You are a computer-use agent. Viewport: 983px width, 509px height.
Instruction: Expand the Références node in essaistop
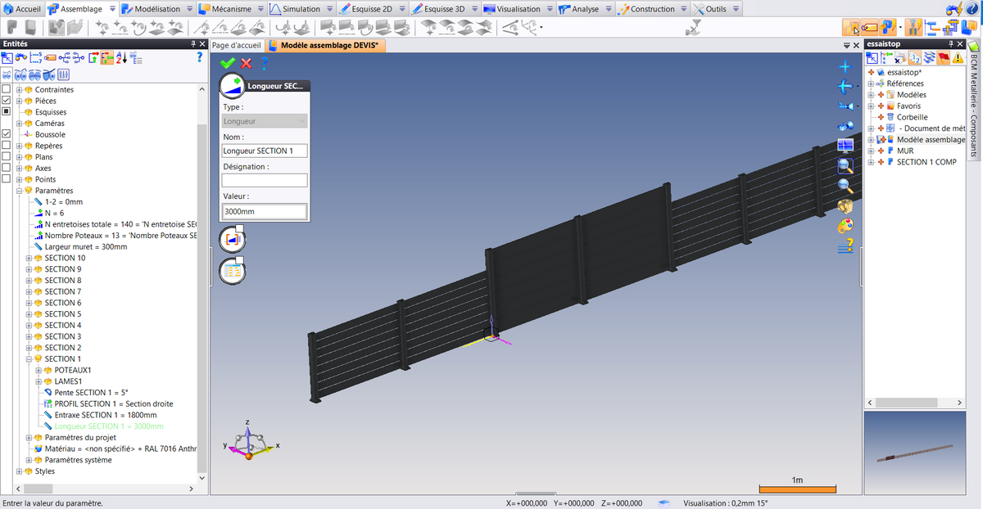pyautogui.click(x=871, y=83)
